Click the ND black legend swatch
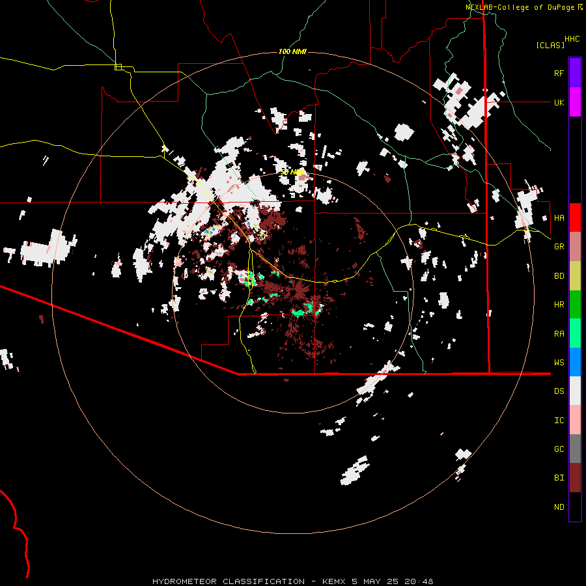The height and width of the screenshot is (586, 586). click(575, 507)
